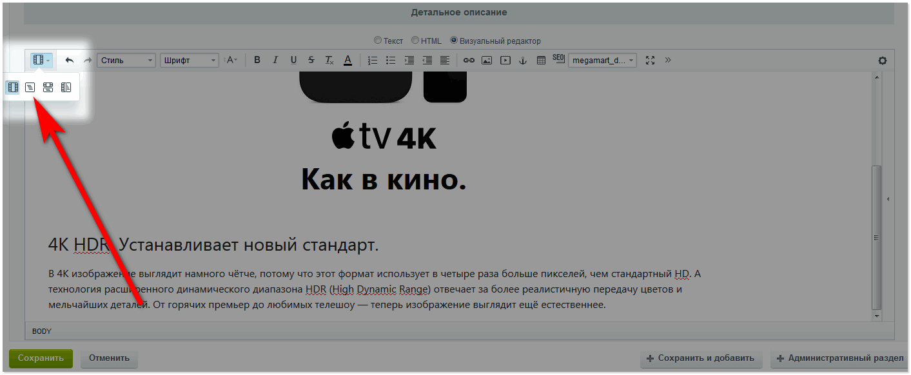Show more toolbar buttons with double chevron

667,60
